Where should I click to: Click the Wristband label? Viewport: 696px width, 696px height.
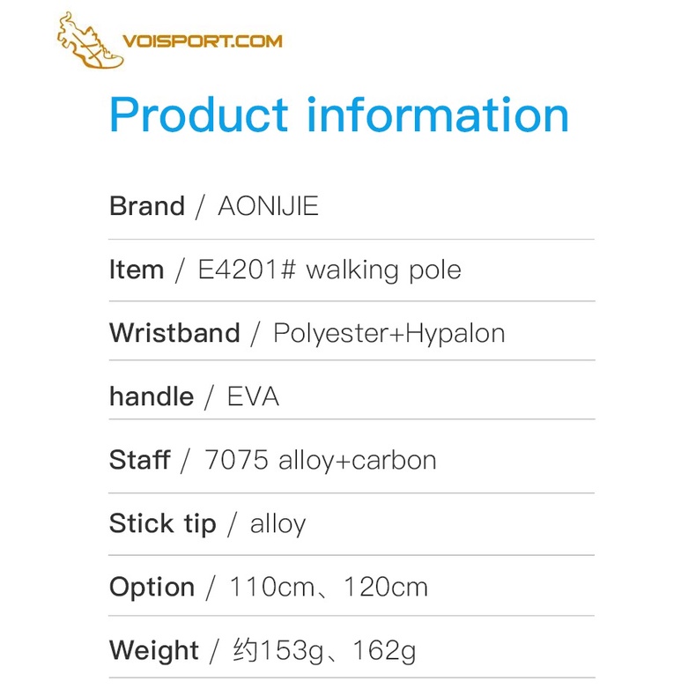(175, 333)
